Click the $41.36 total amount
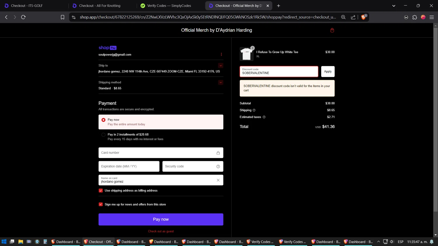Screen dimensions: 438x246 (x=328, y=127)
